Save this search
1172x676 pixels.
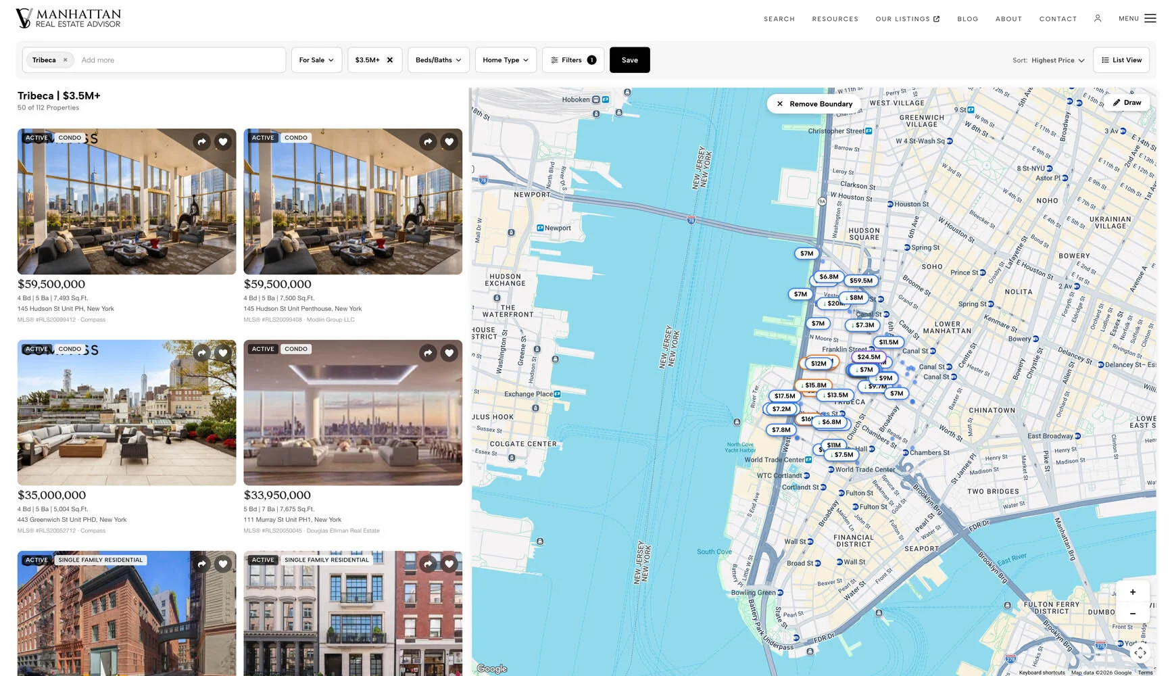[630, 60]
